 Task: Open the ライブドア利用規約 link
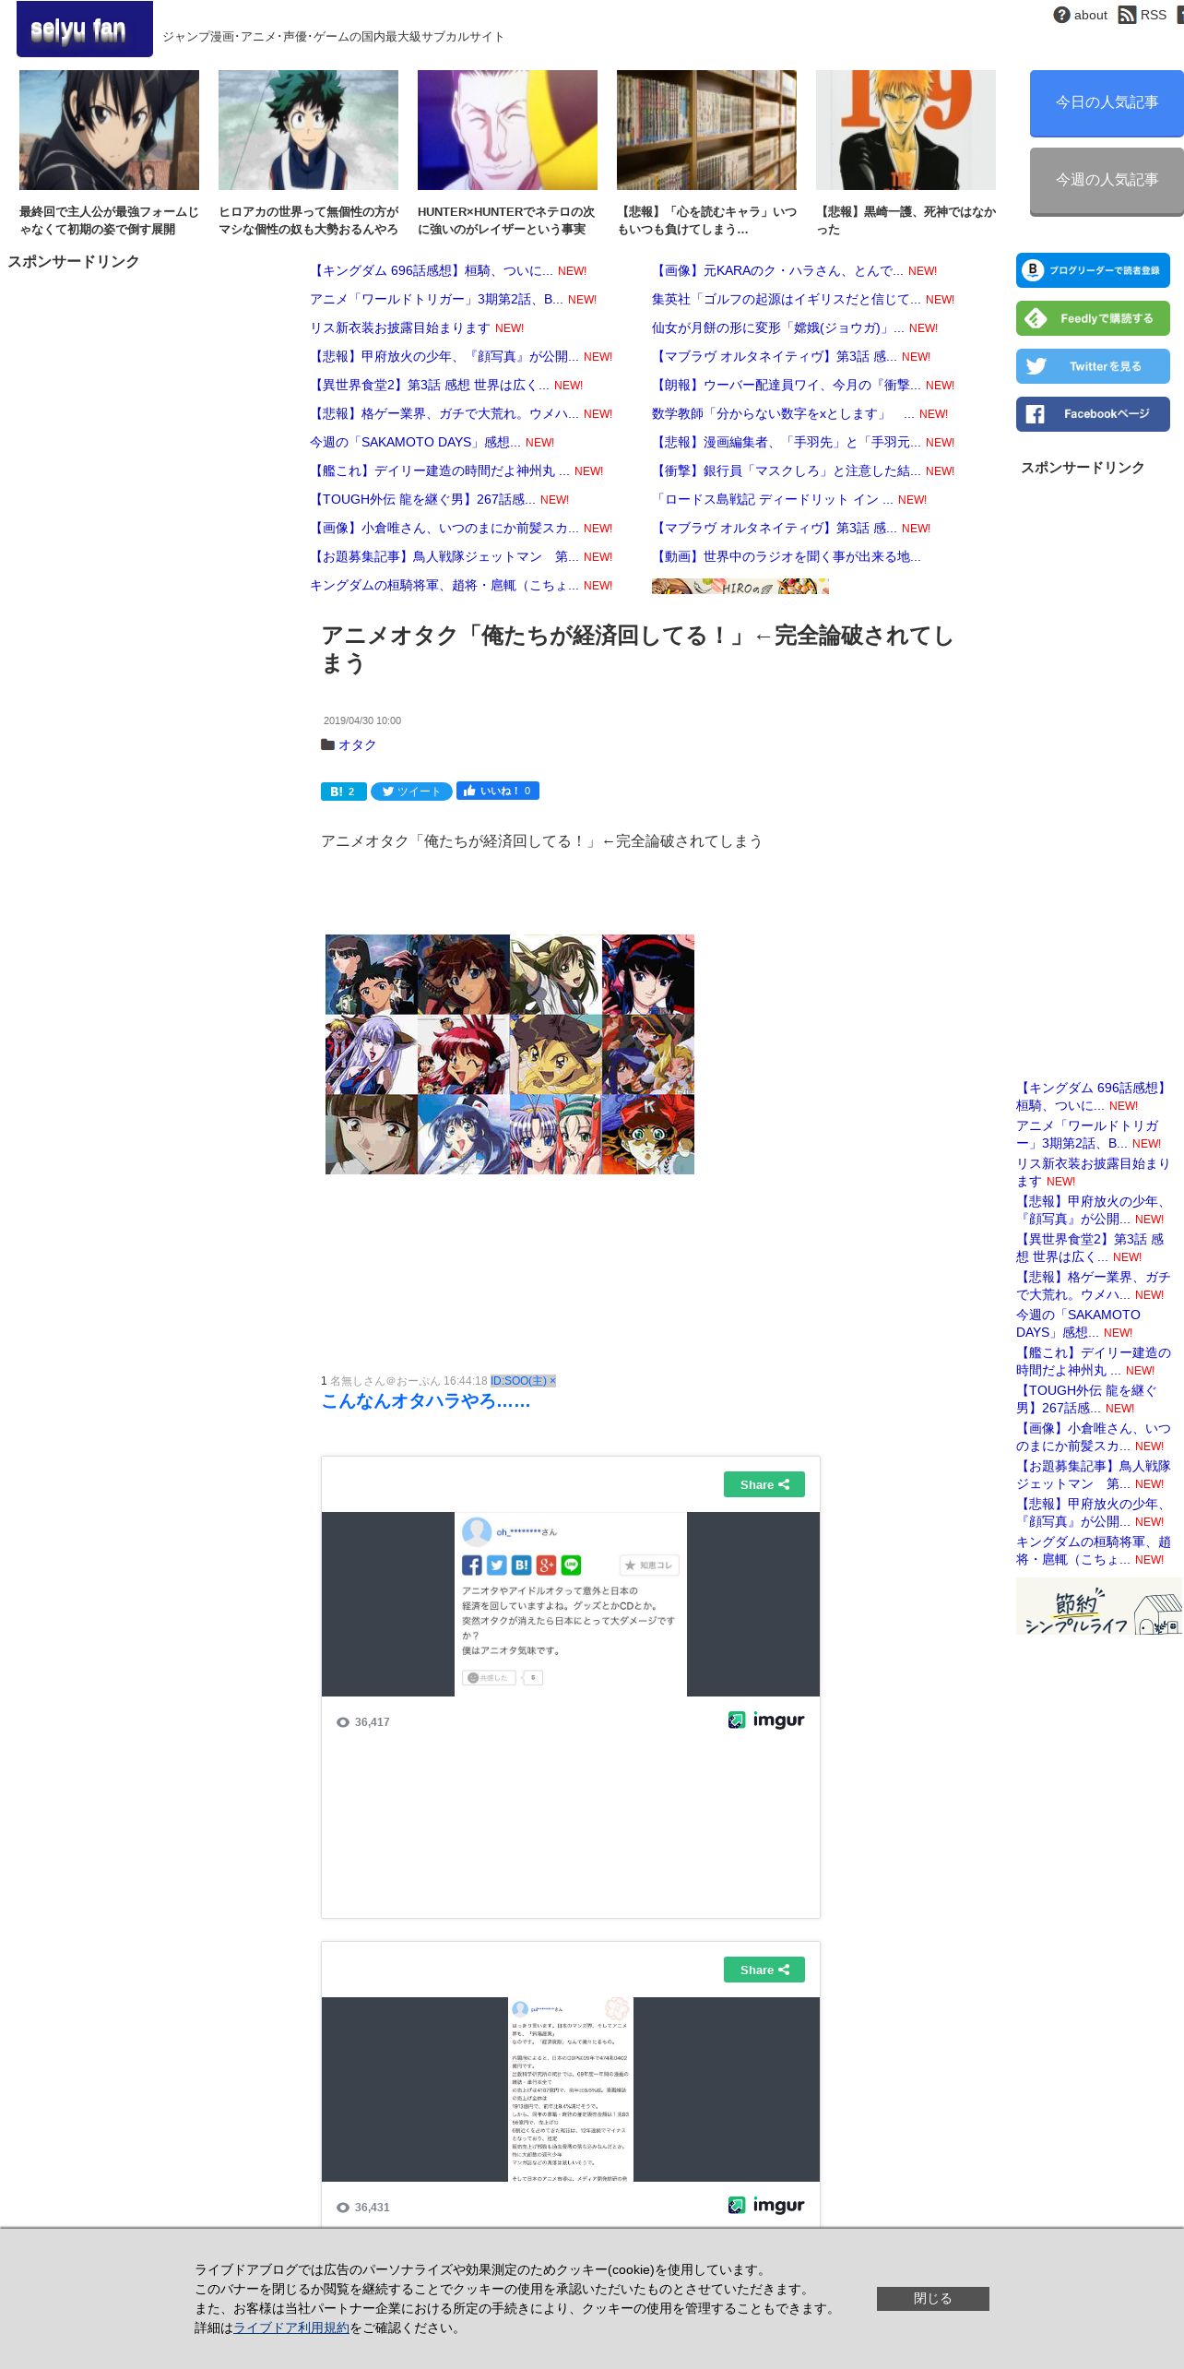click(291, 2327)
